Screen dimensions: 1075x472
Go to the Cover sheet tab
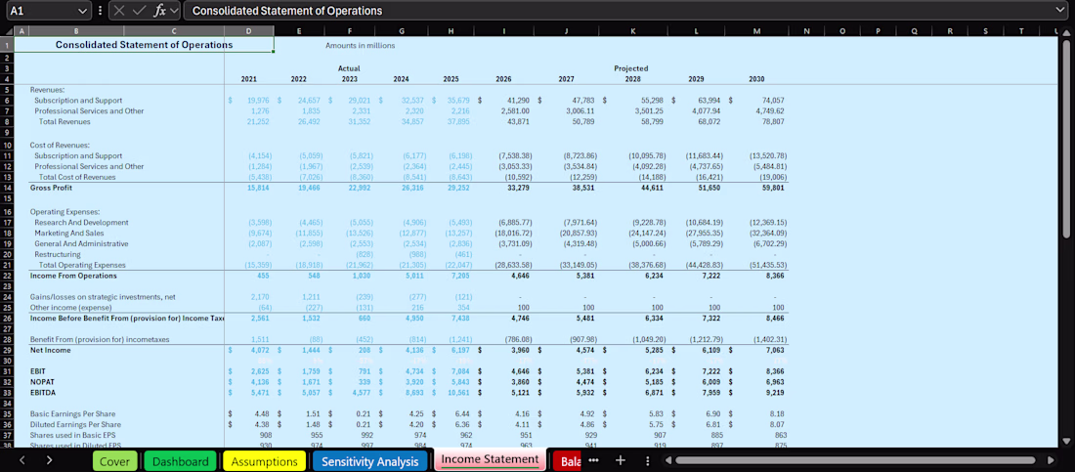pyautogui.click(x=114, y=461)
